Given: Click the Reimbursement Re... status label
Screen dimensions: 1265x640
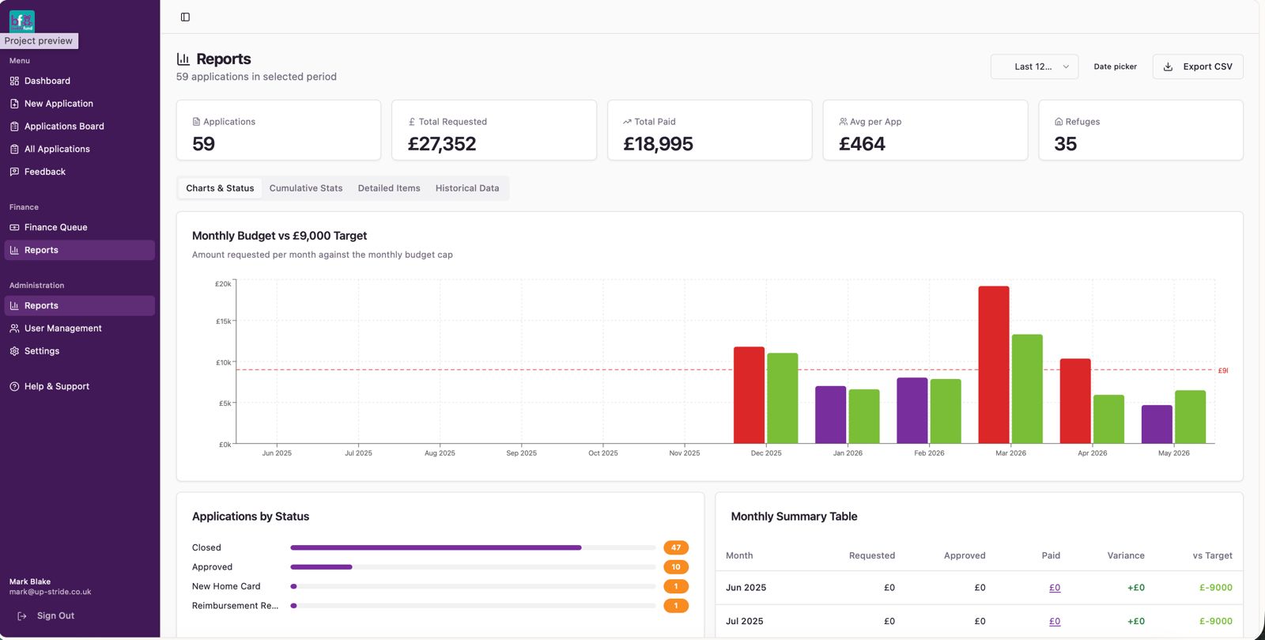Looking at the screenshot, I should [x=235, y=606].
